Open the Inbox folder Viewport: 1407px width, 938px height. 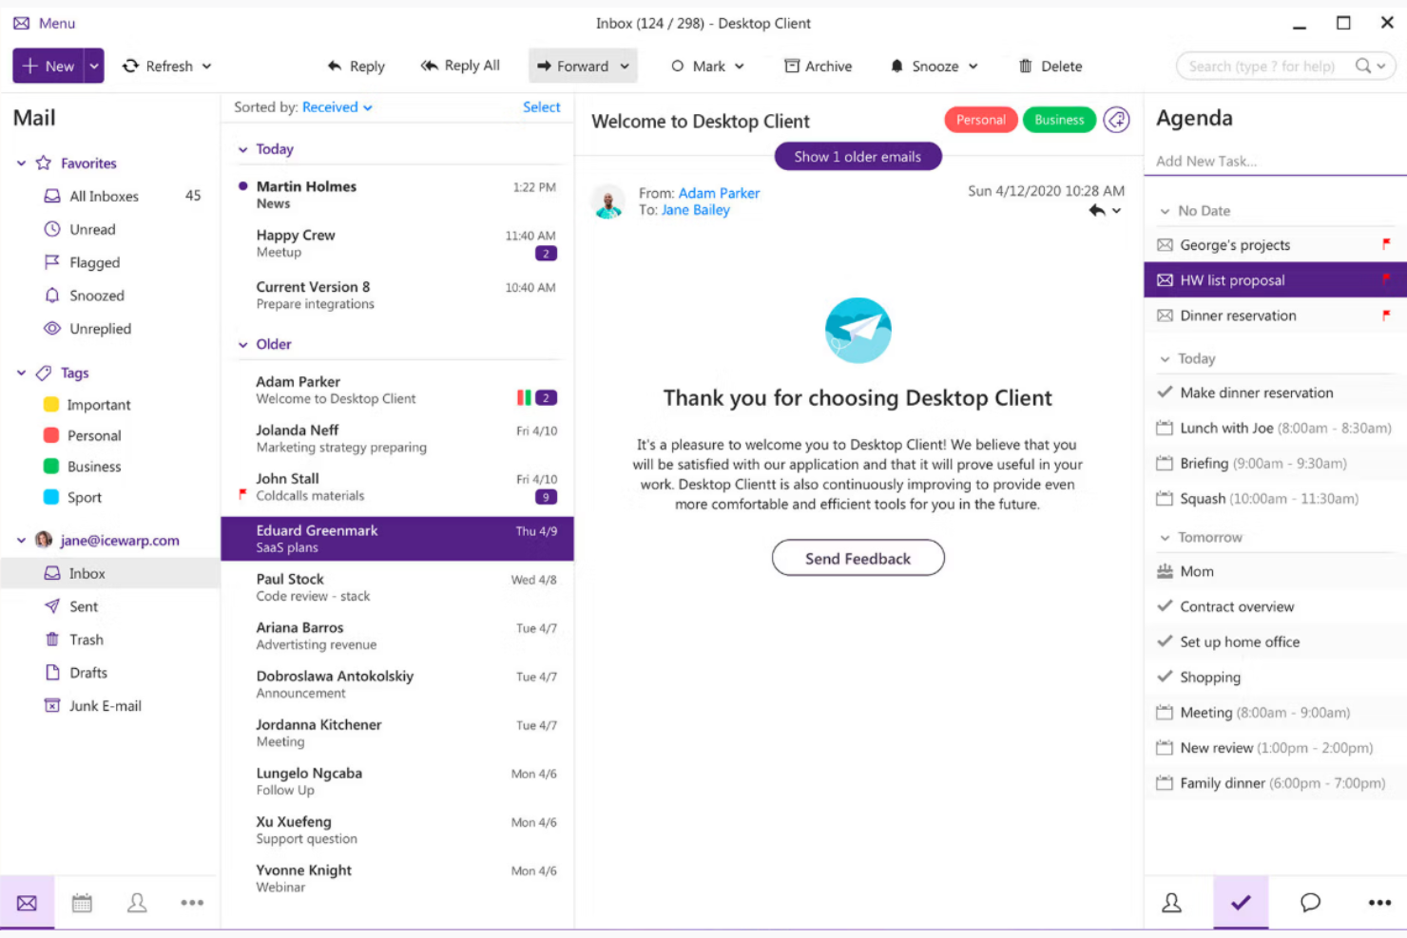110,573
